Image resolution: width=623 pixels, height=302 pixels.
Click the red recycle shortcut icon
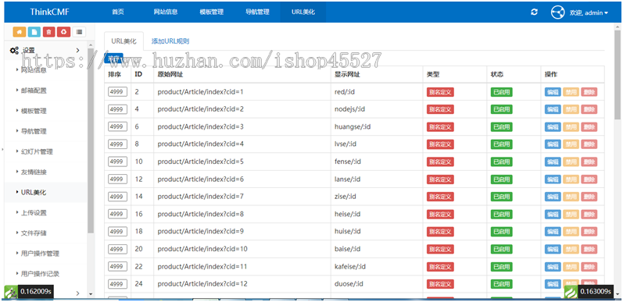click(x=63, y=32)
